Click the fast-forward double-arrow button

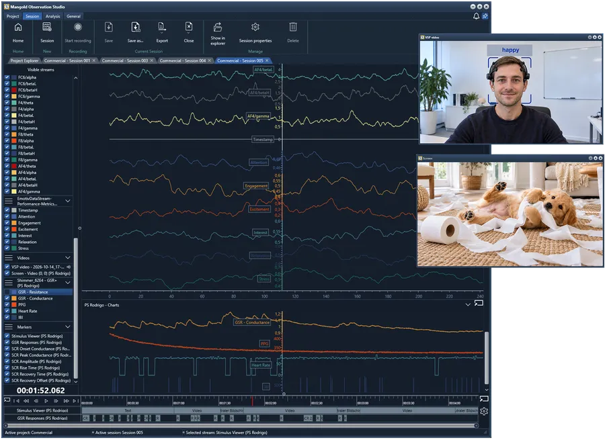coord(66,401)
